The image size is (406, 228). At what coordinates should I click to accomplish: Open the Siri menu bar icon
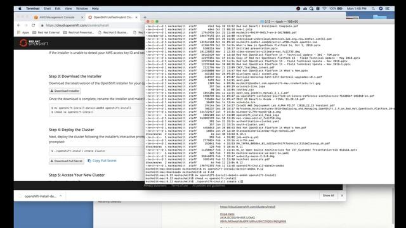(x=381, y=8)
